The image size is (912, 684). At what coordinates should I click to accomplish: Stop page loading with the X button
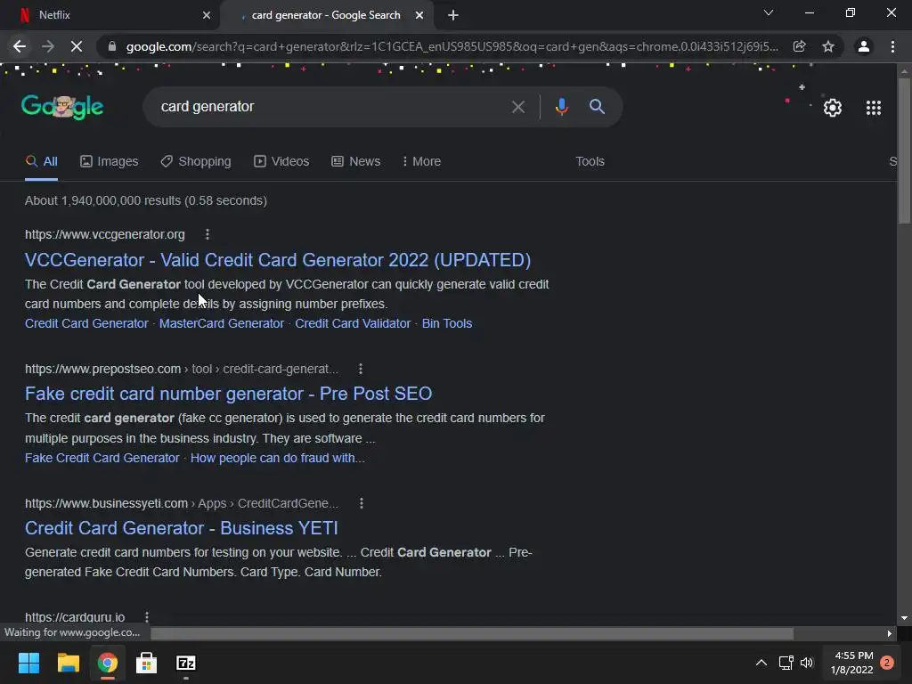[77, 46]
